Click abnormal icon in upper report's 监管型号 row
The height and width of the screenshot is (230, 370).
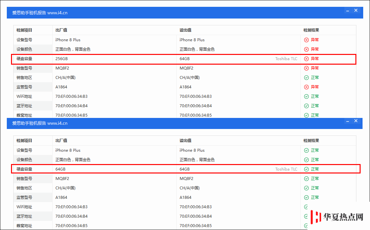point(306,87)
